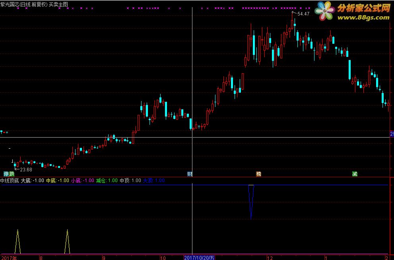The width and height of the screenshot is (394, 260).
Task: Click the 减 holdings reduction marker
Action: (355, 174)
